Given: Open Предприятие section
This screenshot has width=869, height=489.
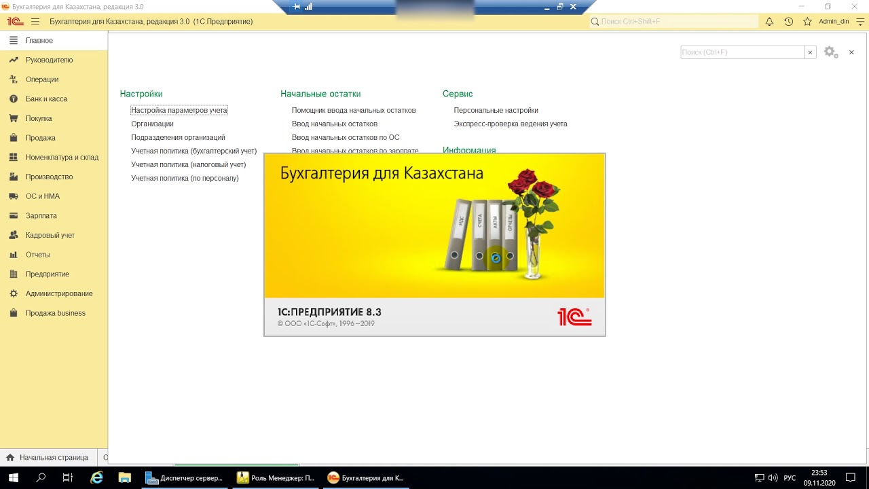Looking at the screenshot, I should click(x=54, y=274).
